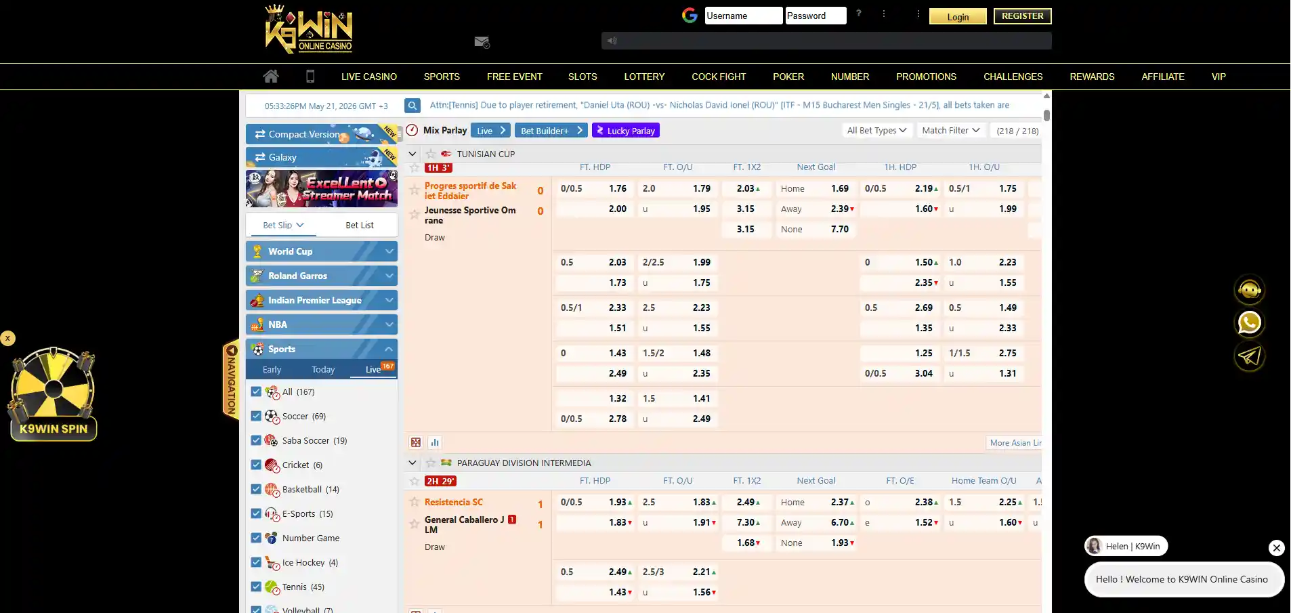Open the home icon in navigation bar
Screen dimensions: 1291x613
coord(271,76)
